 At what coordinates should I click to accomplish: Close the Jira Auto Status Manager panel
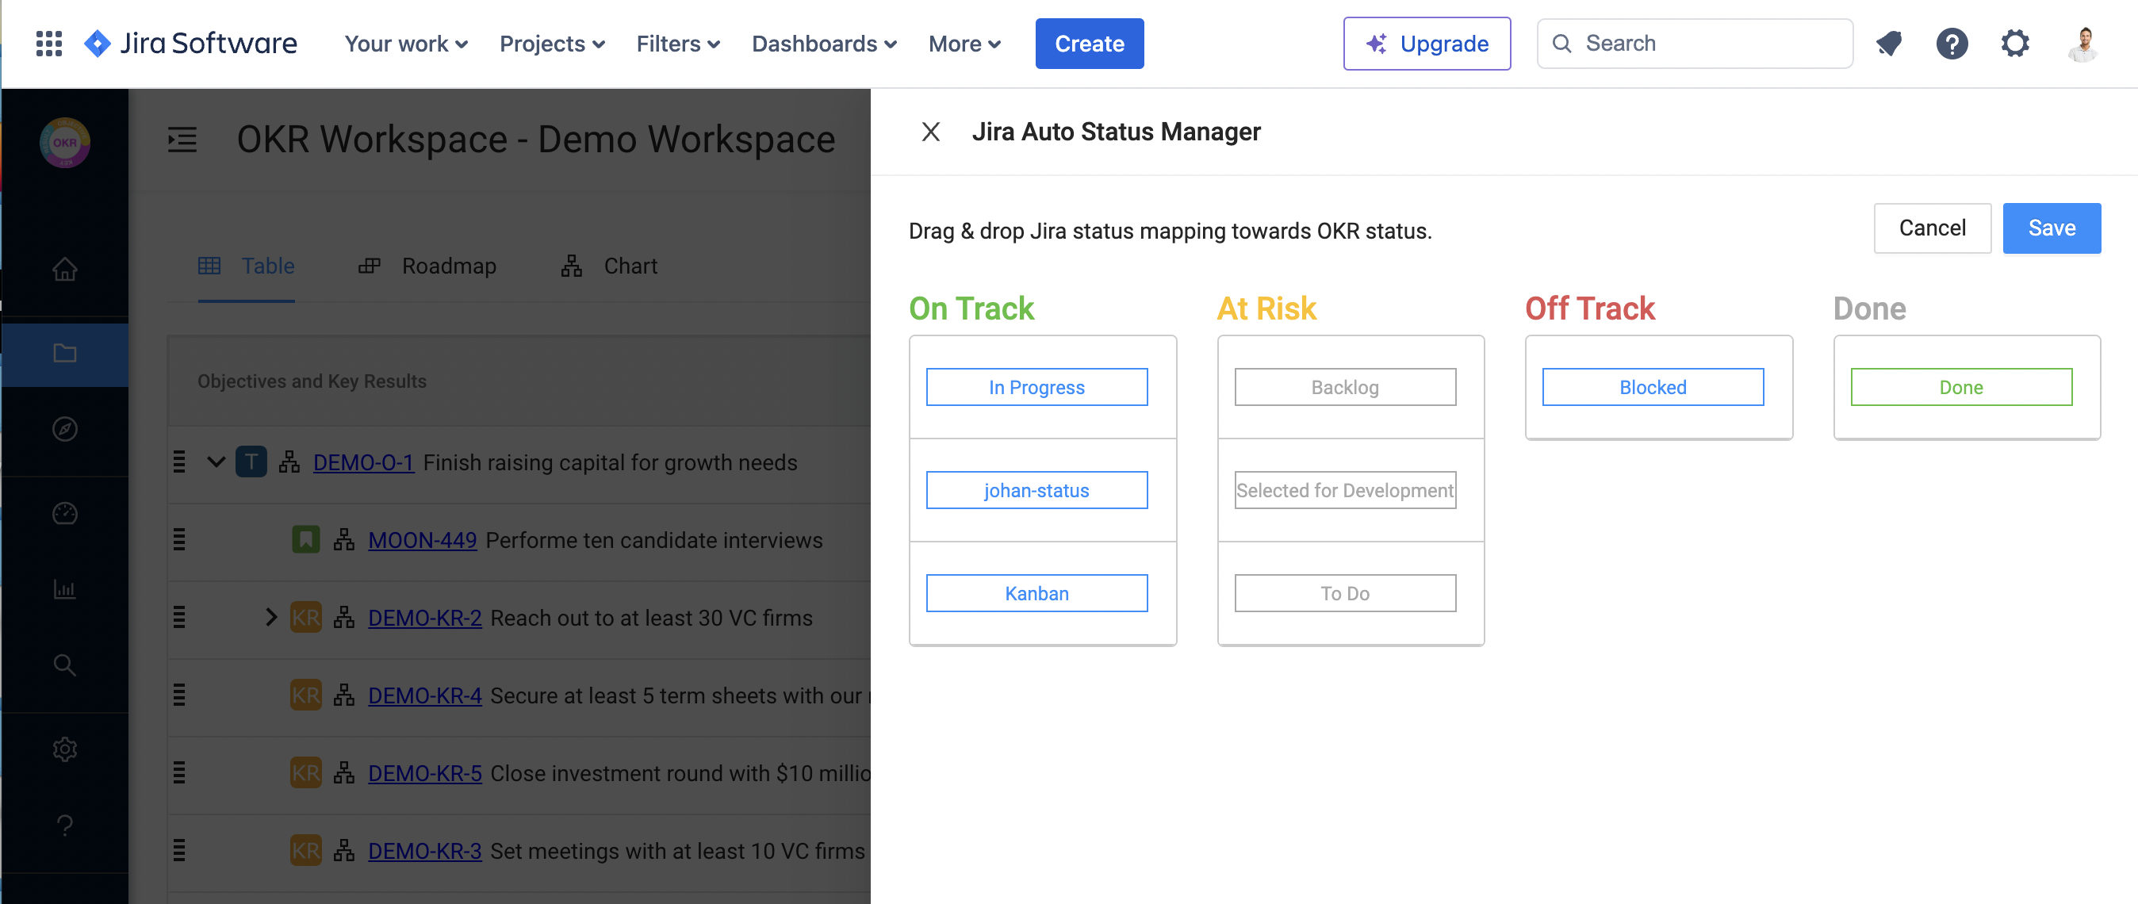tap(930, 131)
